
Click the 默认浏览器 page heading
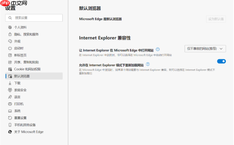(x=90, y=8)
